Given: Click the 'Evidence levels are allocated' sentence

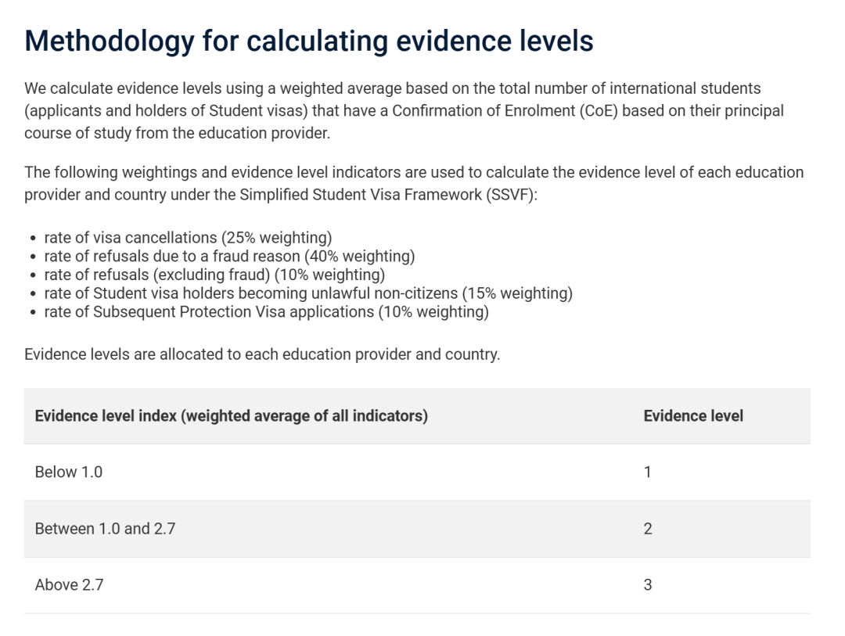Looking at the screenshot, I should click(262, 354).
